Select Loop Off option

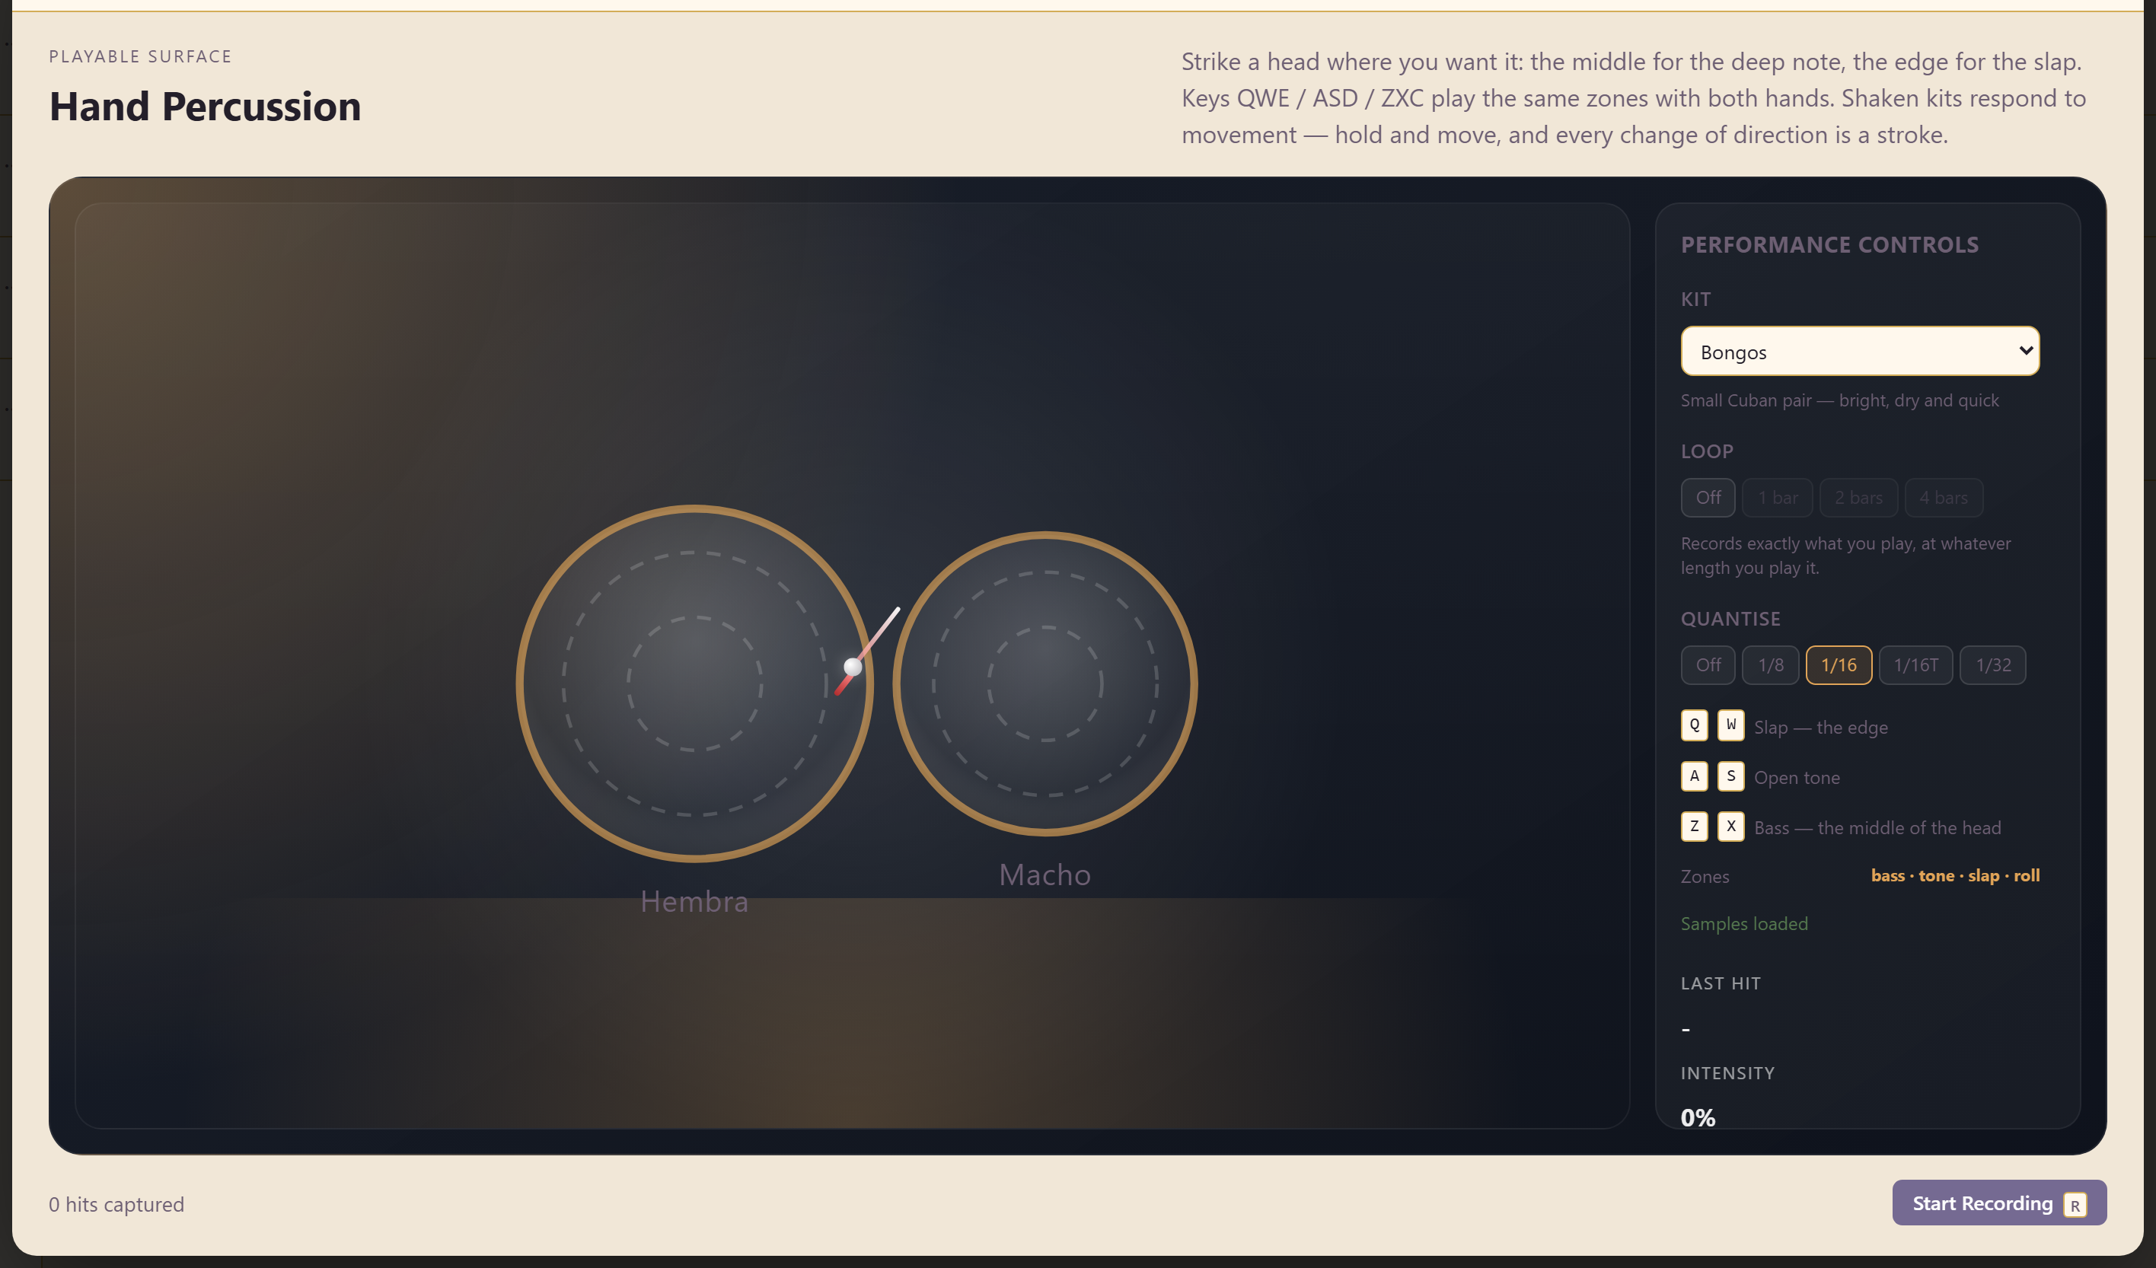point(1707,497)
